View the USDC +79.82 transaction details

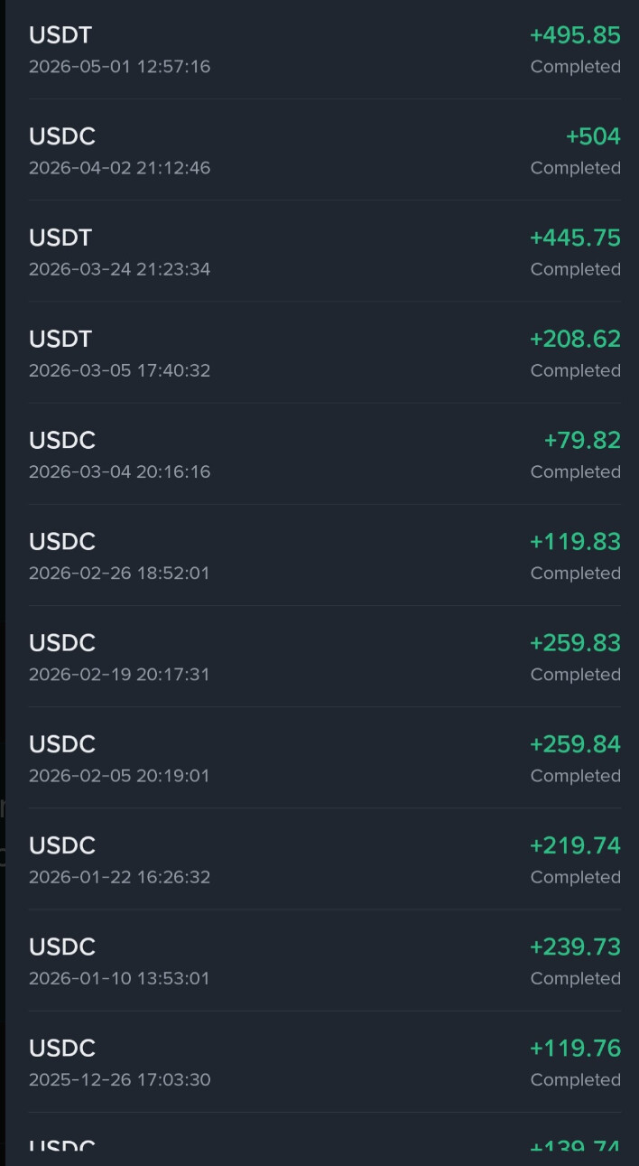pos(325,453)
